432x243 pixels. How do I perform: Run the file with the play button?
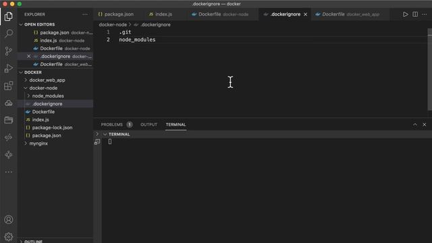pos(405,14)
